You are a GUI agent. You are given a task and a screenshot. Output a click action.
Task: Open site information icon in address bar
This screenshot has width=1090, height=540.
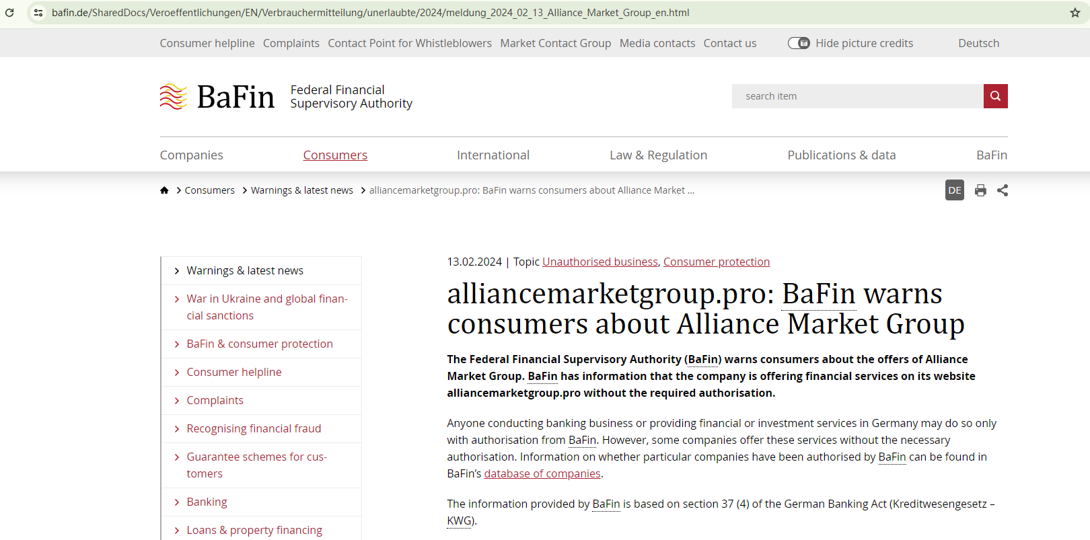[38, 13]
